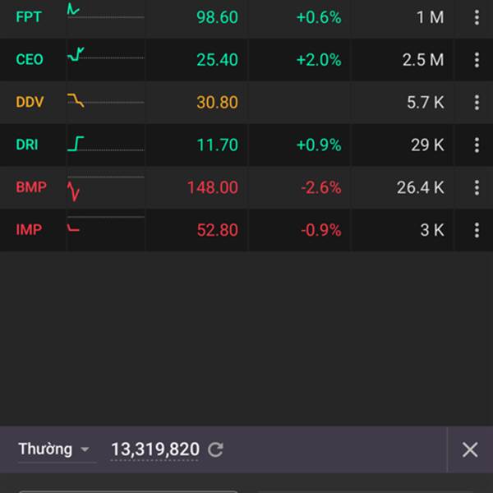Open the three-dot menu for DRI
The image size is (493, 493).
click(477, 145)
